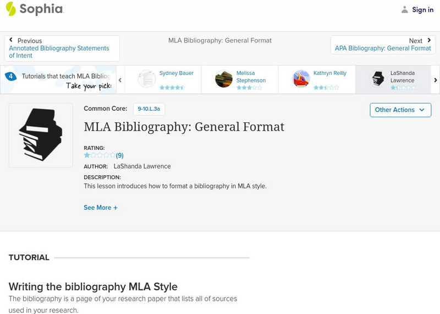Click the star rating under RATING

coord(100,155)
